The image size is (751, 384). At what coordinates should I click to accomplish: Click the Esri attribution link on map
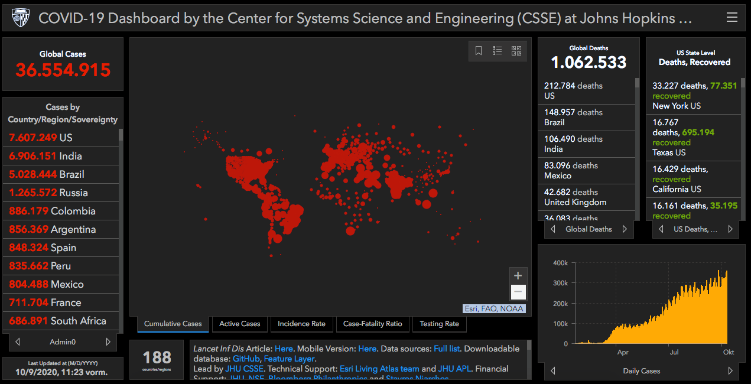click(x=472, y=308)
